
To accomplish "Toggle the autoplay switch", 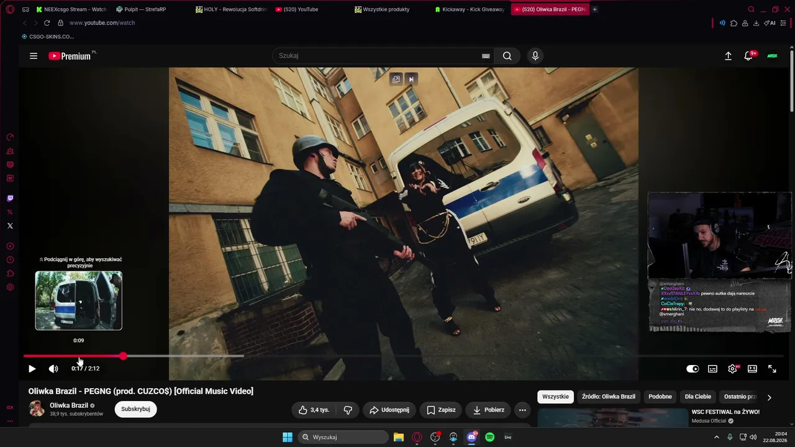I will coord(693,369).
